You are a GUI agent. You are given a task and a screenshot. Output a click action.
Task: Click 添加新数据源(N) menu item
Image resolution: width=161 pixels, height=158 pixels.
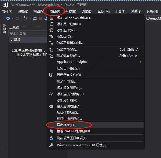coord(70,43)
